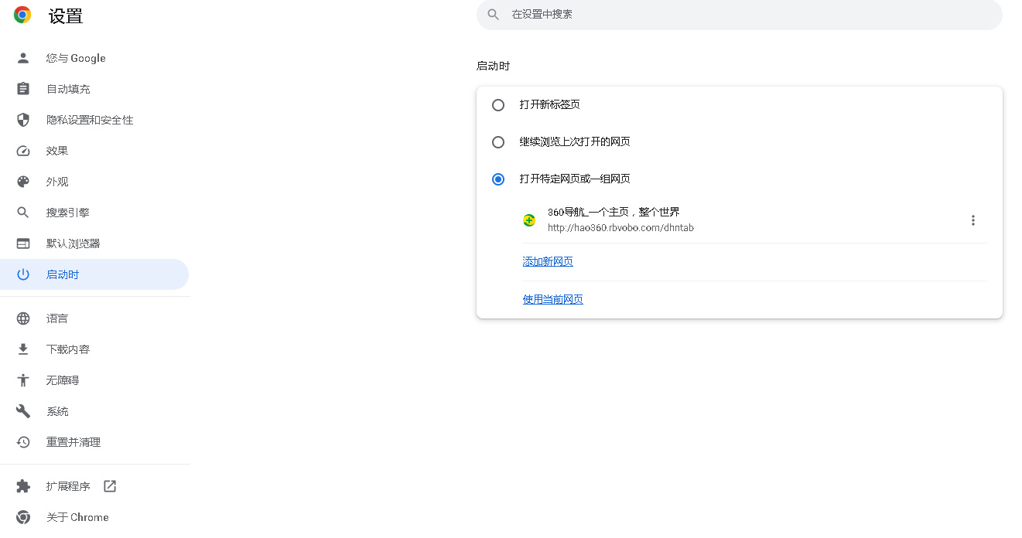1022x538 pixels.
Task: Select the 打开新标签页 radio button
Action: 498,104
